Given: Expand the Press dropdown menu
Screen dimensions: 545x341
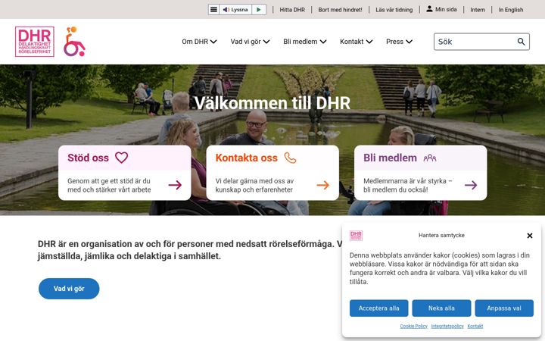Looking at the screenshot, I should tap(399, 42).
